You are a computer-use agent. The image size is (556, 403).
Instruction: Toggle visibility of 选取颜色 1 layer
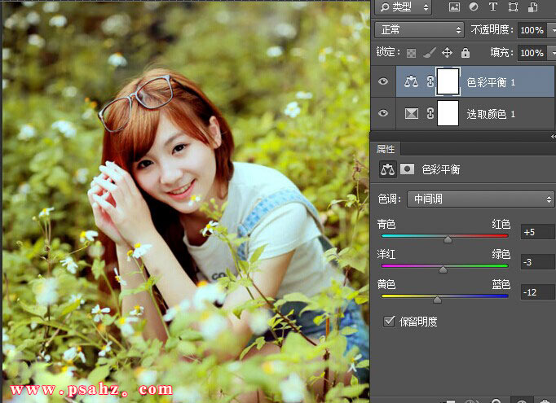pyautogui.click(x=383, y=114)
